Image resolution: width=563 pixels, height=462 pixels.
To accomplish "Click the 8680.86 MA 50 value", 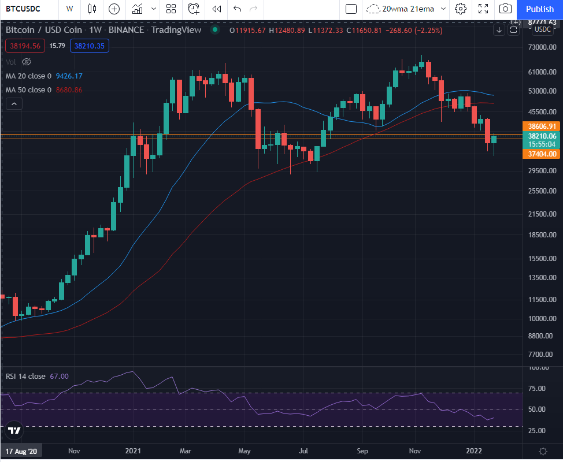I will coord(69,90).
